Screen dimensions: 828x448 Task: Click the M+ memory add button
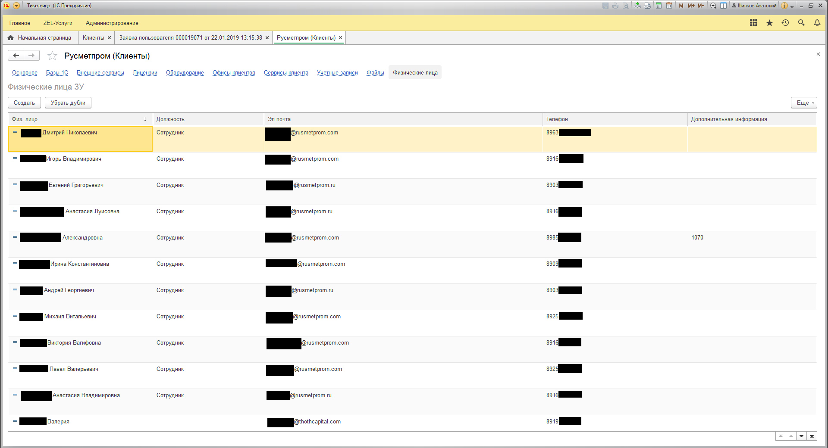point(691,6)
